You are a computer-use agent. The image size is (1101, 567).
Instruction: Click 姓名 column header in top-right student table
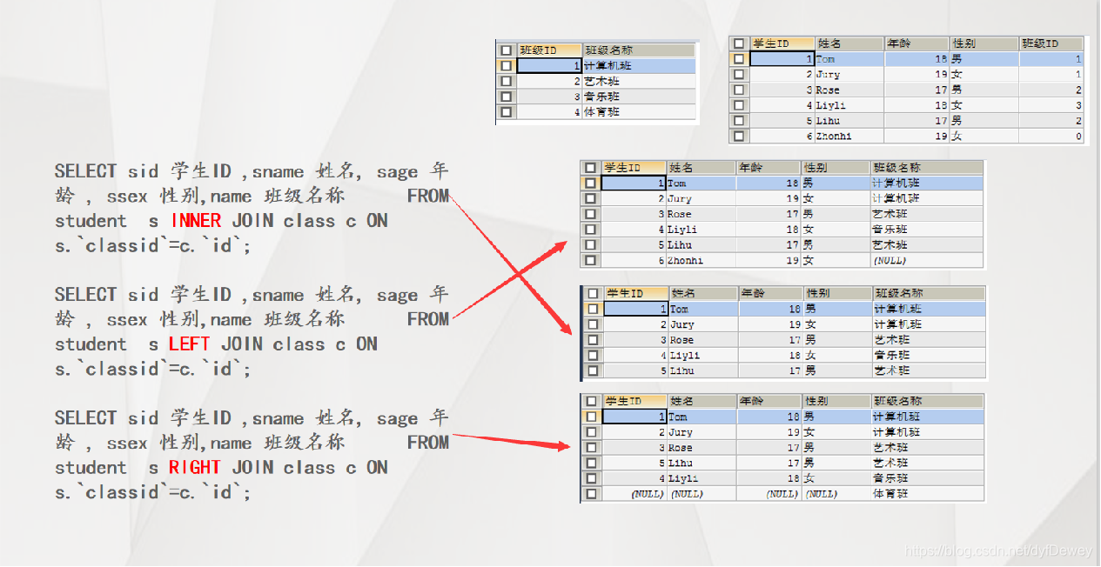click(x=850, y=43)
